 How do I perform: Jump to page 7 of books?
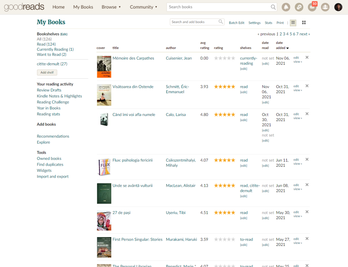(297, 34)
